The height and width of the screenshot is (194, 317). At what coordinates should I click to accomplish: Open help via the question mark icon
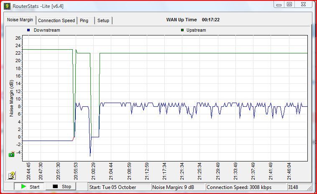tap(12, 176)
